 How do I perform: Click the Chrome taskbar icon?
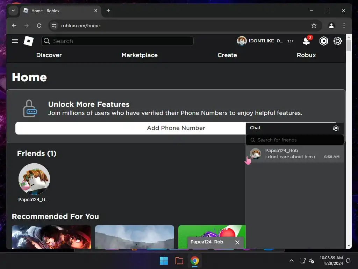[x=195, y=261]
